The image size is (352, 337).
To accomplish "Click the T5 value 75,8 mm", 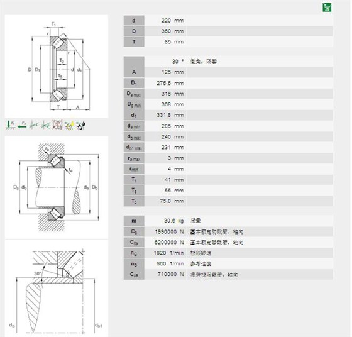I will (x=172, y=201).
